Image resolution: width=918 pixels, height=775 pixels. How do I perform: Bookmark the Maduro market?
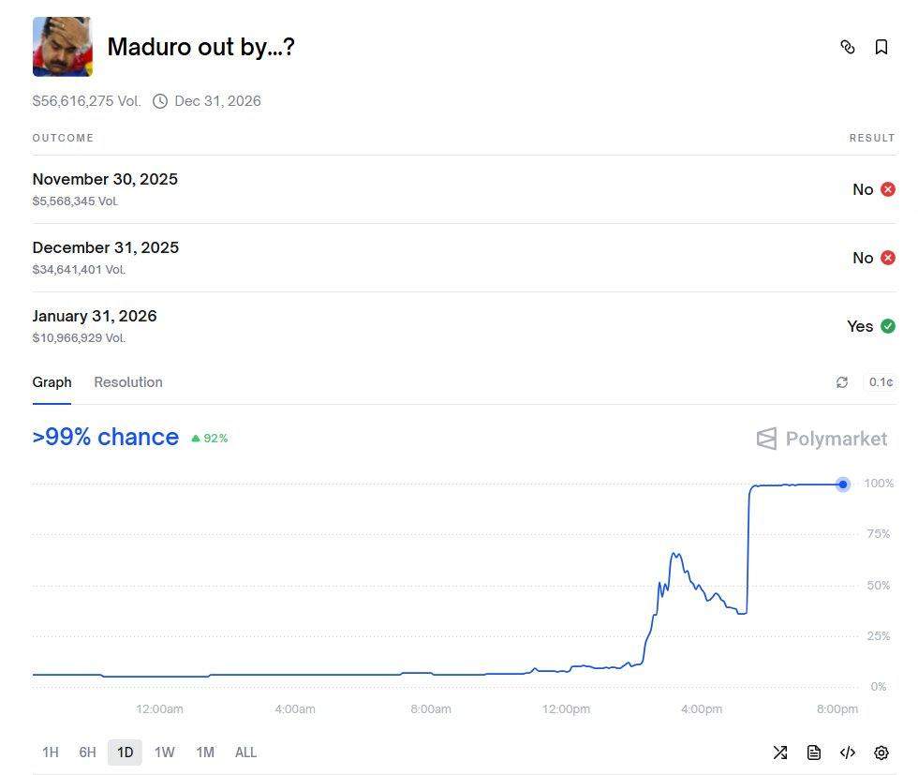[881, 47]
